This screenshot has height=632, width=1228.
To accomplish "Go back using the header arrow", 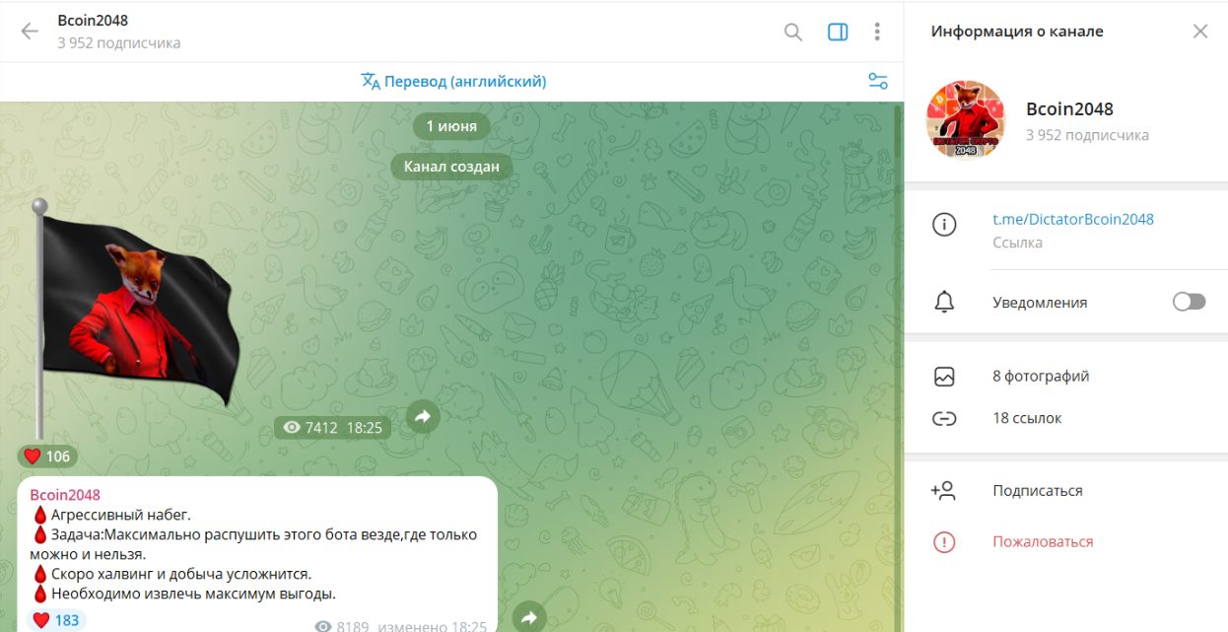I will click(30, 32).
